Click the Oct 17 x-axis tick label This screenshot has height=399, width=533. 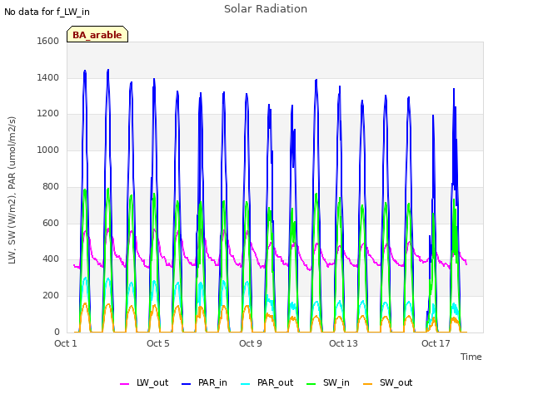pyautogui.click(x=436, y=343)
